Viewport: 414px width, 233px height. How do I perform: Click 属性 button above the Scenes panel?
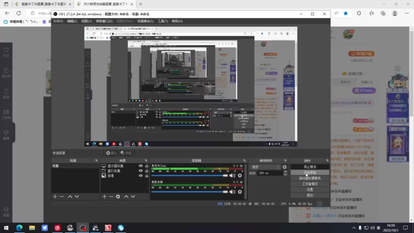point(111,153)
